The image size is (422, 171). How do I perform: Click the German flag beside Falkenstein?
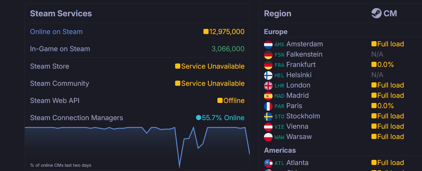(268, 55)
